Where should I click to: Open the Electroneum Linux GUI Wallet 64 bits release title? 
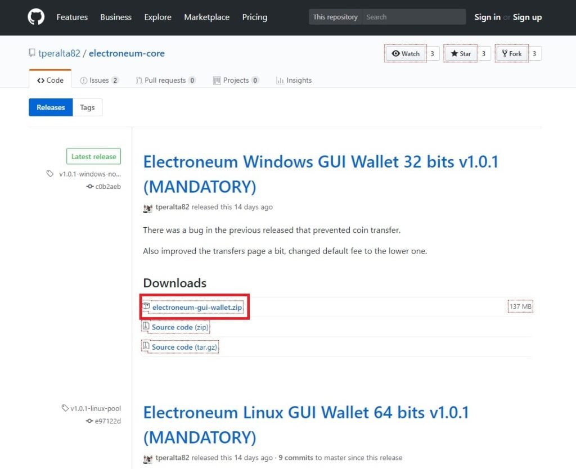click(x=306, y=425)
